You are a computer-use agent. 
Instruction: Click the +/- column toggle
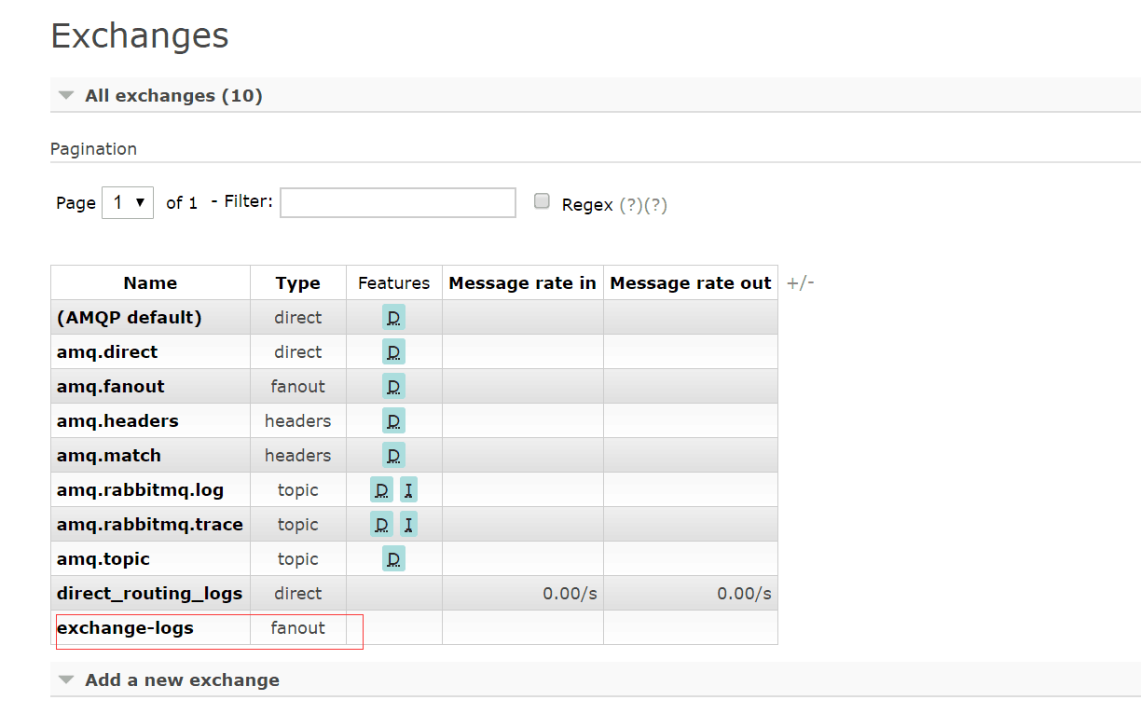pyautogui.click(x=800, y=283)
